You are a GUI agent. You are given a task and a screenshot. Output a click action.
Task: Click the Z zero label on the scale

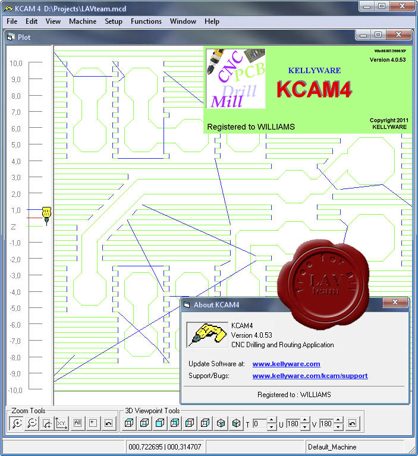pos(13,227)
